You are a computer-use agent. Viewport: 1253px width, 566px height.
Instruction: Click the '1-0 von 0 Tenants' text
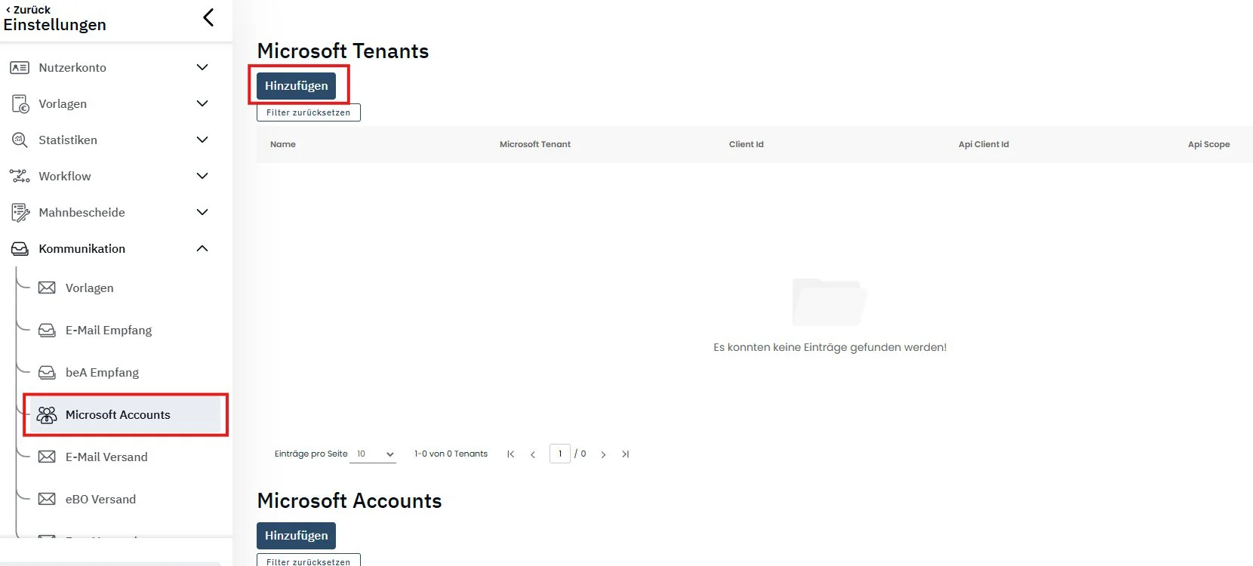(x=451, y=454)
